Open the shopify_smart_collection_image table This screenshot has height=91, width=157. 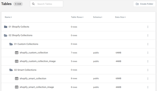[x=37, y=87]
